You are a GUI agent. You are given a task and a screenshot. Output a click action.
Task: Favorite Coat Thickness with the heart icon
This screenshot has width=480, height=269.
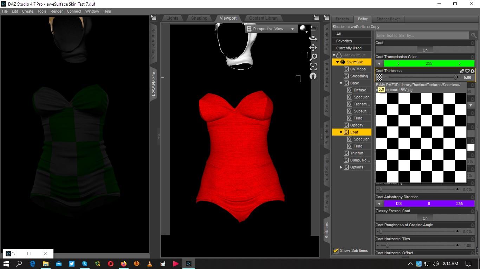[x=467, y=71]
